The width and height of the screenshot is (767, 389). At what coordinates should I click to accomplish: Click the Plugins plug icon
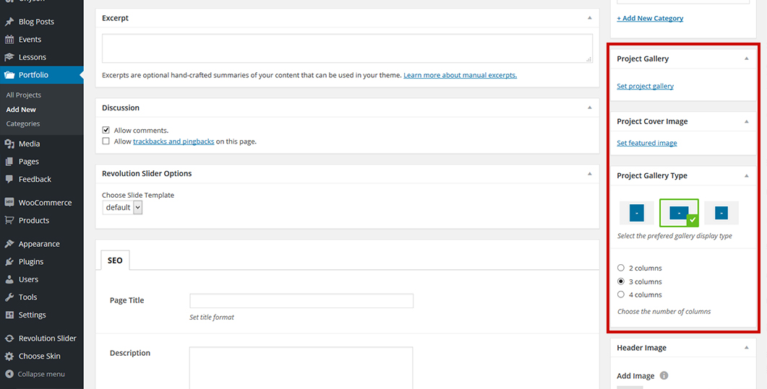(x=9, y=261)
